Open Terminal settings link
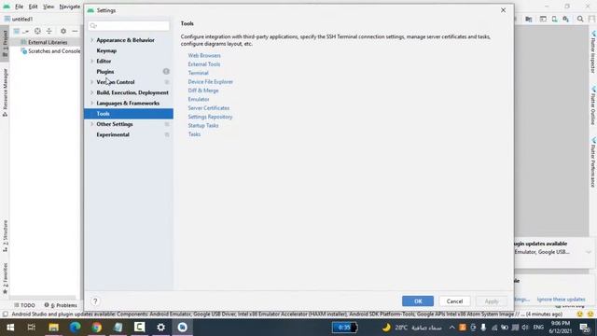The height and width of the screenshot is (336, 597). pyautogui.click(x=198, y=73)
